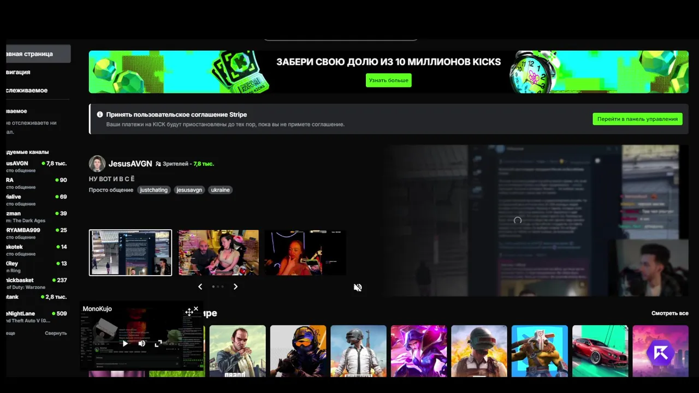The width and height of the screenshot is (699, 393).
Task: Unmute the featured stream using the muted speaker icon
Action: coord(358,288)
